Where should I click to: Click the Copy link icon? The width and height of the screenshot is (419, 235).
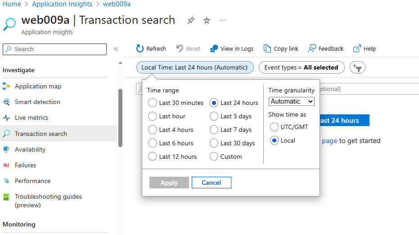click(267, 48)
